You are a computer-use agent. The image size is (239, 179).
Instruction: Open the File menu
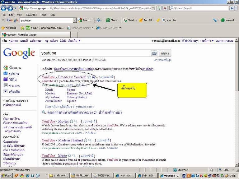[x=3, y=15]
